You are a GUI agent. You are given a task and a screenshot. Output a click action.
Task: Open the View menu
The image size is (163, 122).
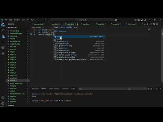pos(24,20)
